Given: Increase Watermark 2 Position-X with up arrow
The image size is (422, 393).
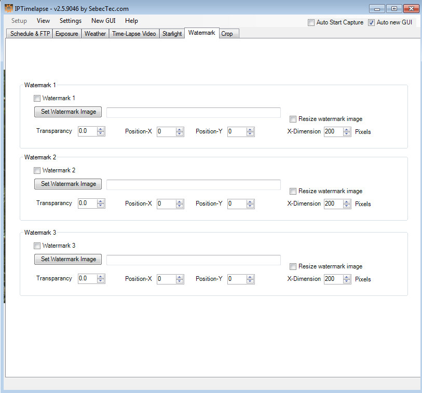Looking at the screenshot, I should click(180, 202).
